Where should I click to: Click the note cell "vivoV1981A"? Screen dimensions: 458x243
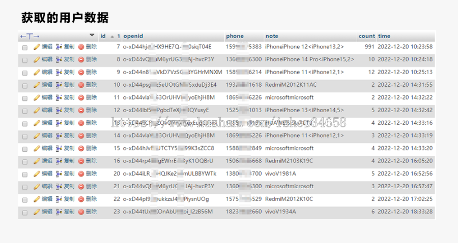point(280,173)
